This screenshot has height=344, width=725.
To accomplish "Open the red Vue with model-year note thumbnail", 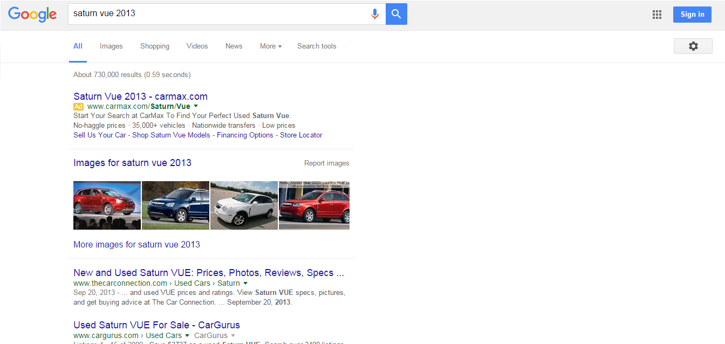I will [x=314, y=205].
